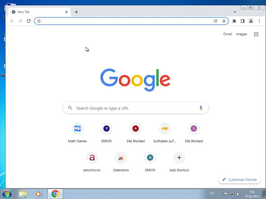This screenshot has width=266, height=199.
Task: Open the ERROR shortcut with G icon
Action: coord(150,162)
